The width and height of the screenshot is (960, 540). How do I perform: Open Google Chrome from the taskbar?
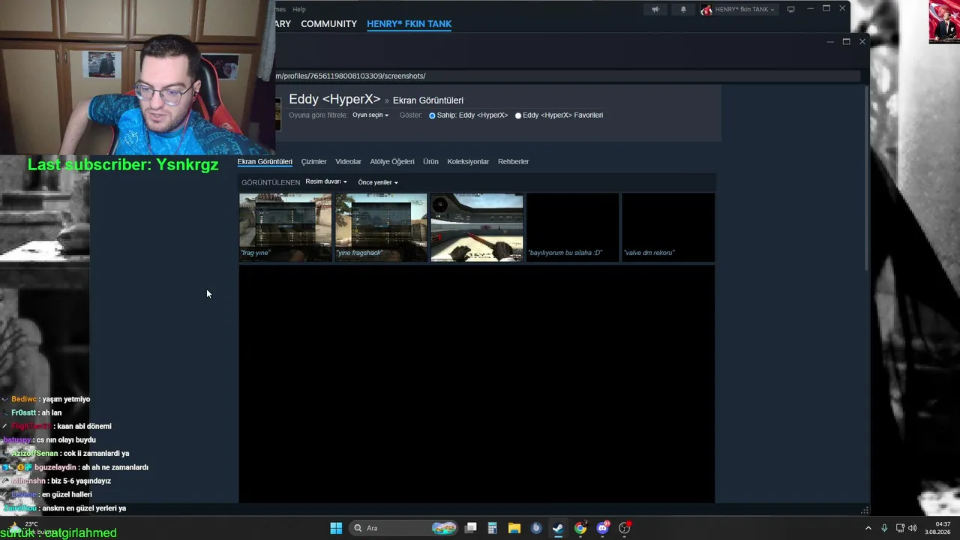(580, 528)
